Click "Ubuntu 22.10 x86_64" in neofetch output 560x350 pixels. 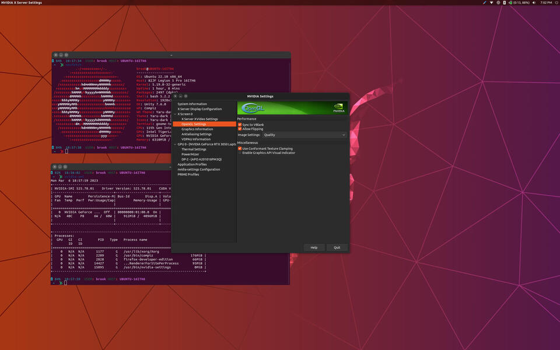point(163,77)
